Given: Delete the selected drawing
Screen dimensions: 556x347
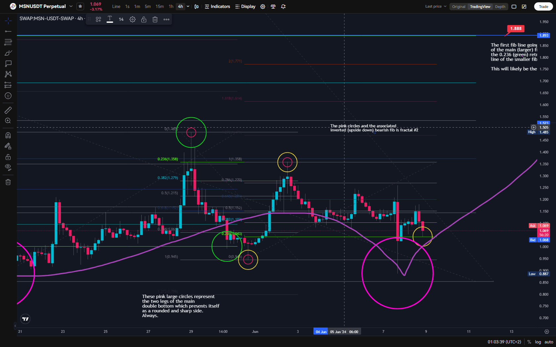Looking at the screenshot, I should (x=155, y=19).
